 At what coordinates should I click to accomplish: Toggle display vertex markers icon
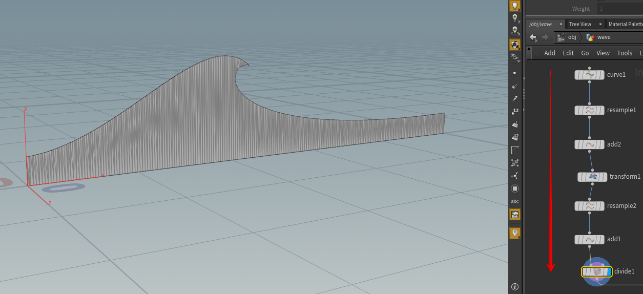(x=515, y=163)
